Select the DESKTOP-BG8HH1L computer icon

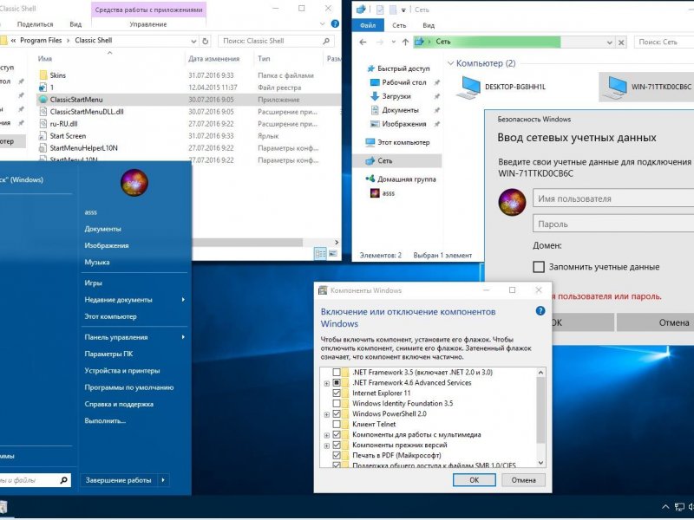pyautogui.click(x=468, y=88)
